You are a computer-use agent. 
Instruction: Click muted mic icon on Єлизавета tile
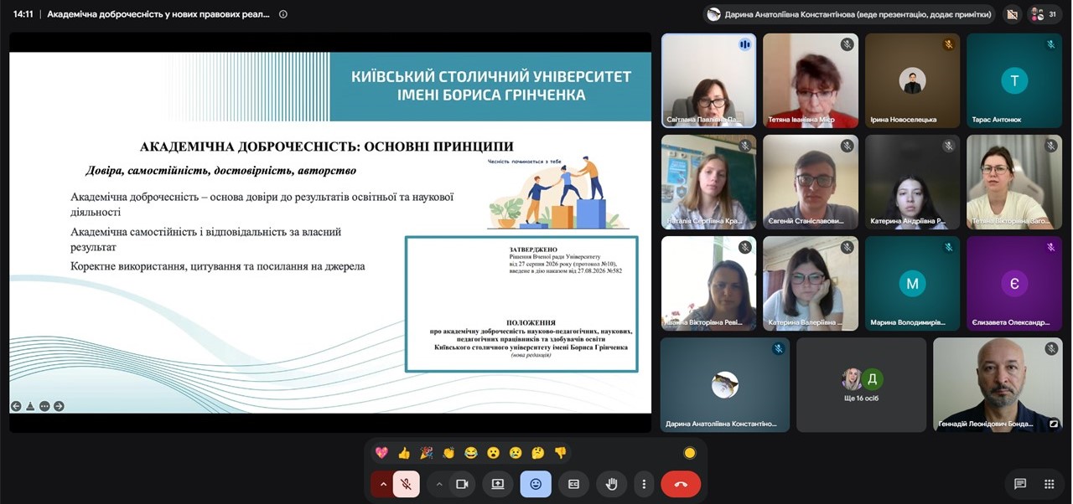(x=1050, y=247)
